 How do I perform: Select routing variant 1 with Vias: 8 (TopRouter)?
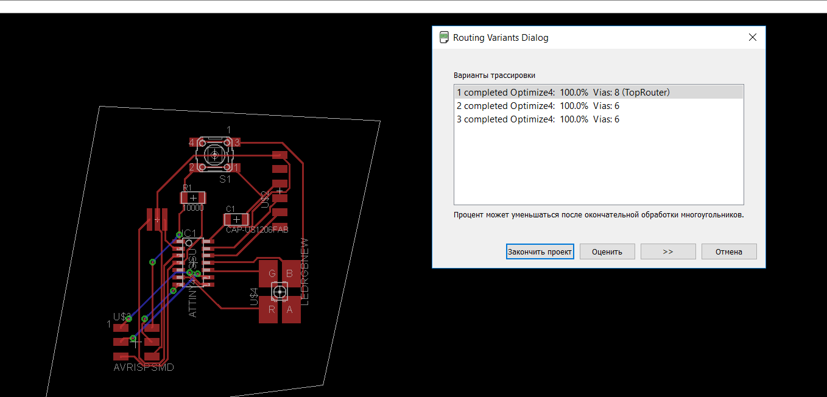tap(599, 93)
